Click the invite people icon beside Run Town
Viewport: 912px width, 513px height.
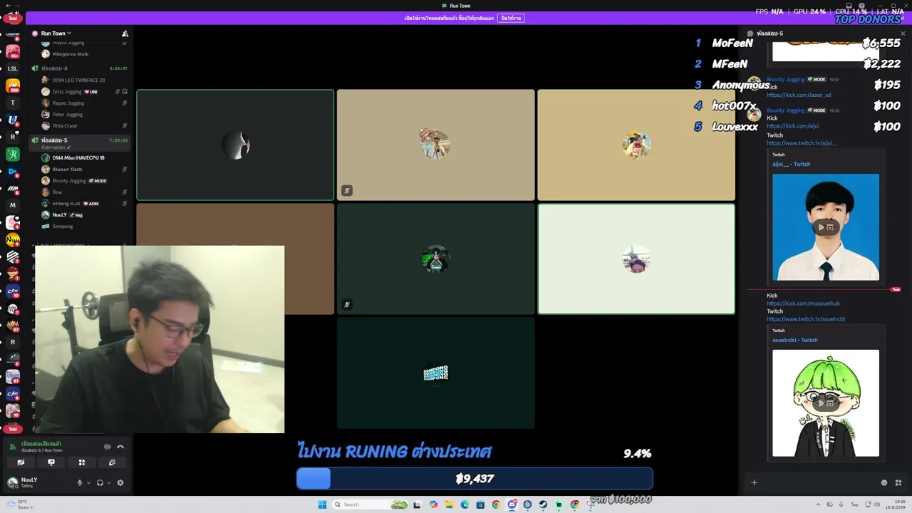click(125, 33)
